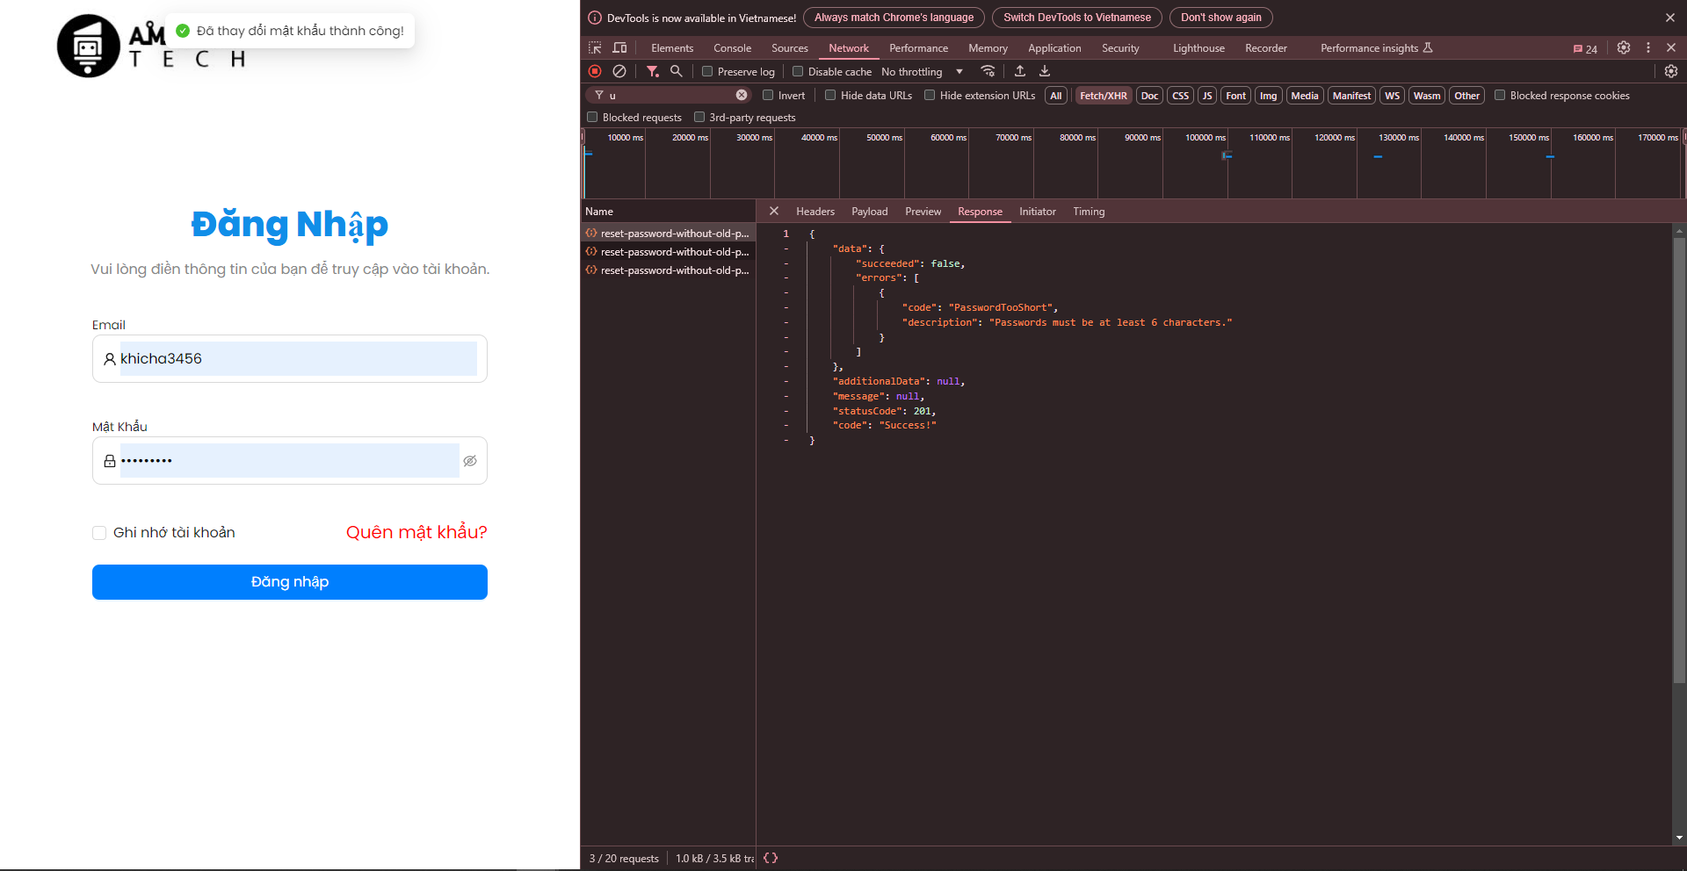This screenshot has width=1687, height=871.
Task: Clear the network log
Action: (x=619, y=71)
